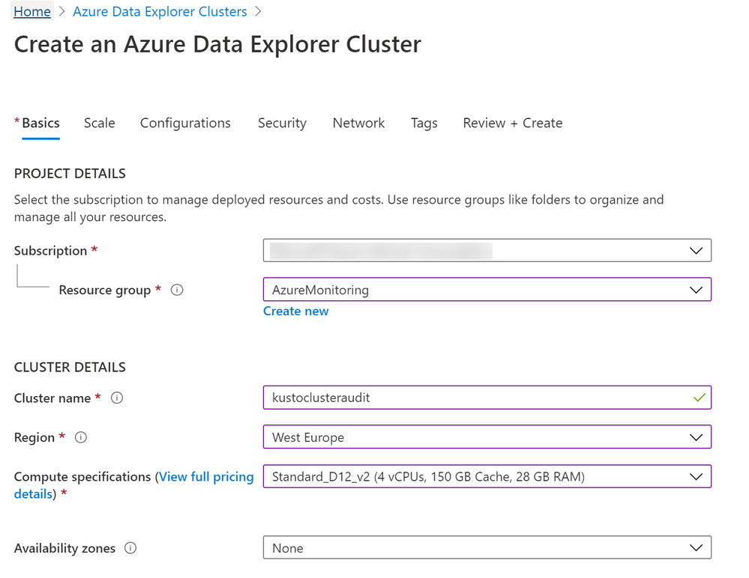Open the Region West Europe dropdown
Image resolution: width=749 pixels, height=578 pixels.
[x=487, y=436]
